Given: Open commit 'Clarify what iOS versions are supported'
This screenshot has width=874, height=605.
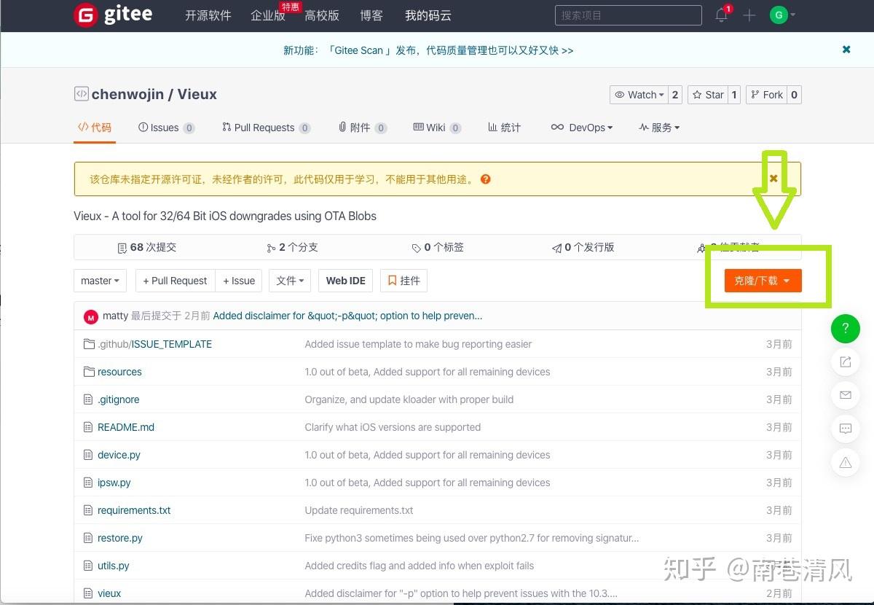Looking at the screenshot, I should 393,427.
